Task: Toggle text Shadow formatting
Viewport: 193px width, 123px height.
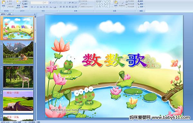Action: [44, 7]
